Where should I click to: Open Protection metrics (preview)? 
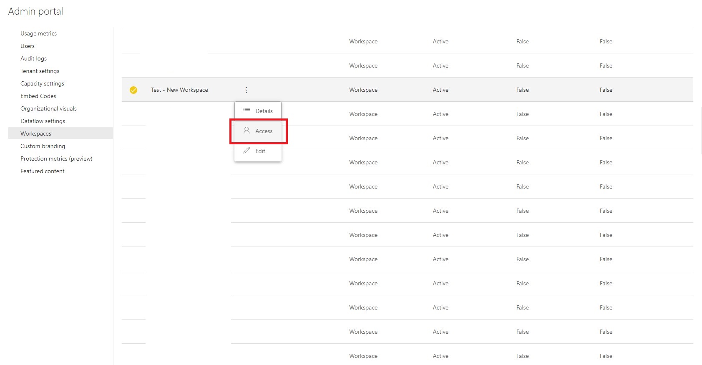56,159
